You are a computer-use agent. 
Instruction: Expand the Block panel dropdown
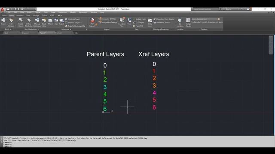click(8, 30)
